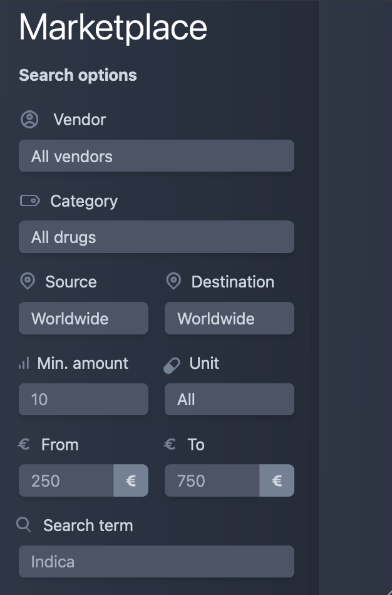Viewport: 392px width, 595px height.
Task: Click the Vendor user profile icon
Action: 29,120
